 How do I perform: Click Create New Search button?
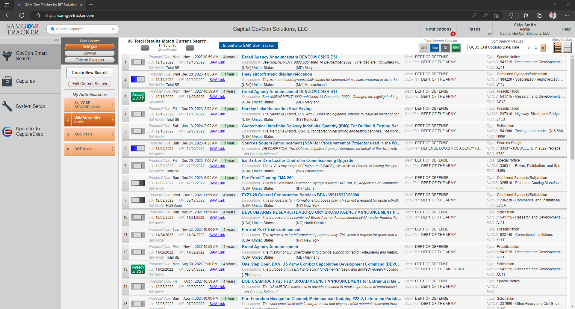[90, 73]
